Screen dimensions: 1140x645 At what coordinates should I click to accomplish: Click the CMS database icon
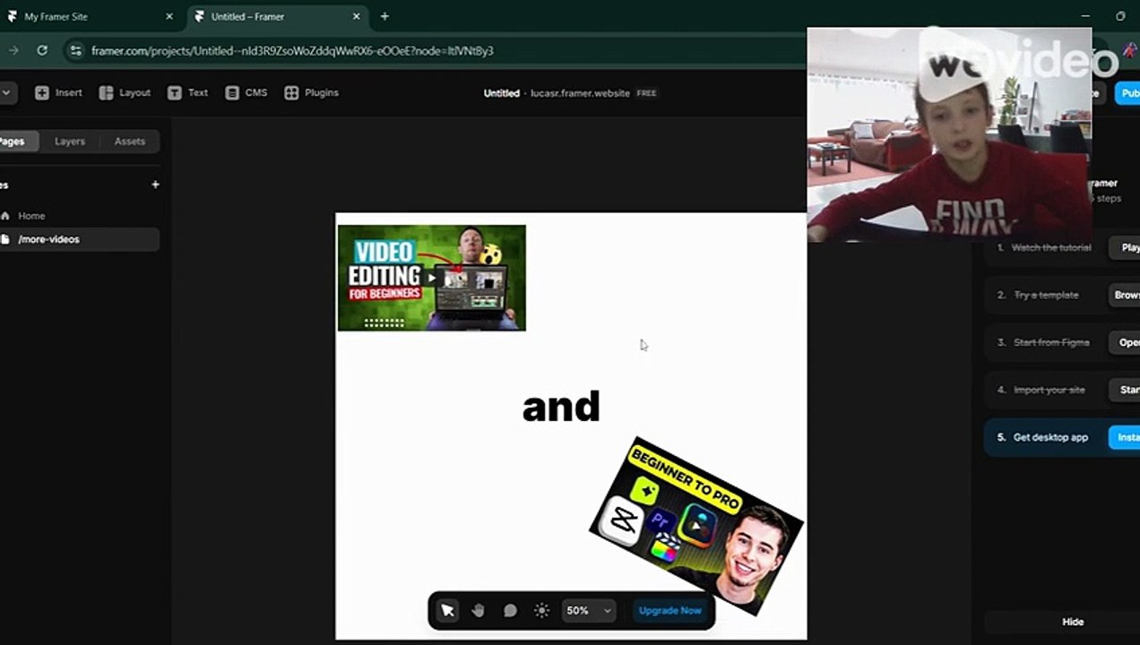[x=232, y=92]
